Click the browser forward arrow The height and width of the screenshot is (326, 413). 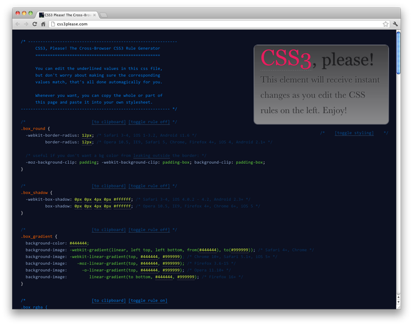26,24
